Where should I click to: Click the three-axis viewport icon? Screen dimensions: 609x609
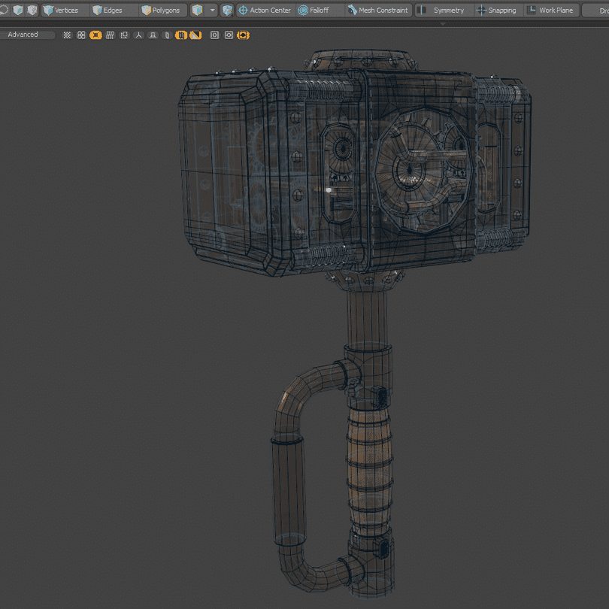click(138, 35)
